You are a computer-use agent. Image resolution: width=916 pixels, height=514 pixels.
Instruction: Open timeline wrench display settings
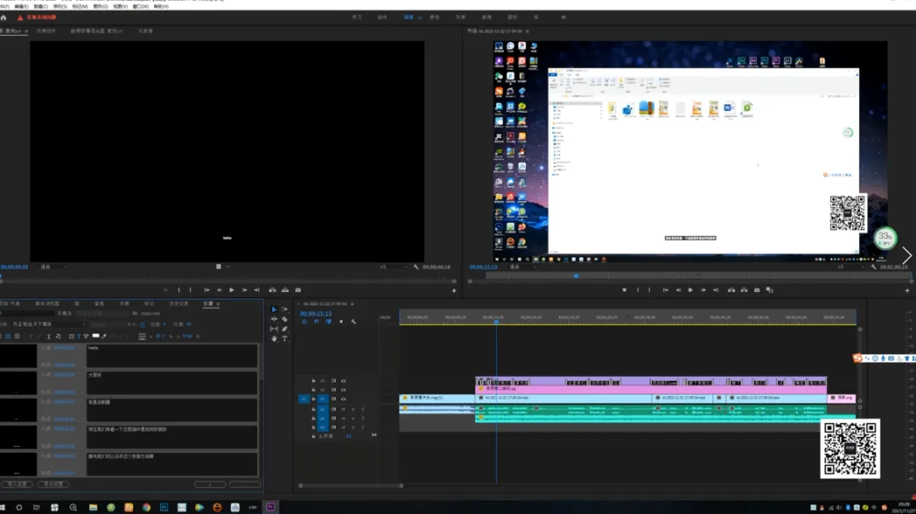pyautogui.click(x=353, y=321)
